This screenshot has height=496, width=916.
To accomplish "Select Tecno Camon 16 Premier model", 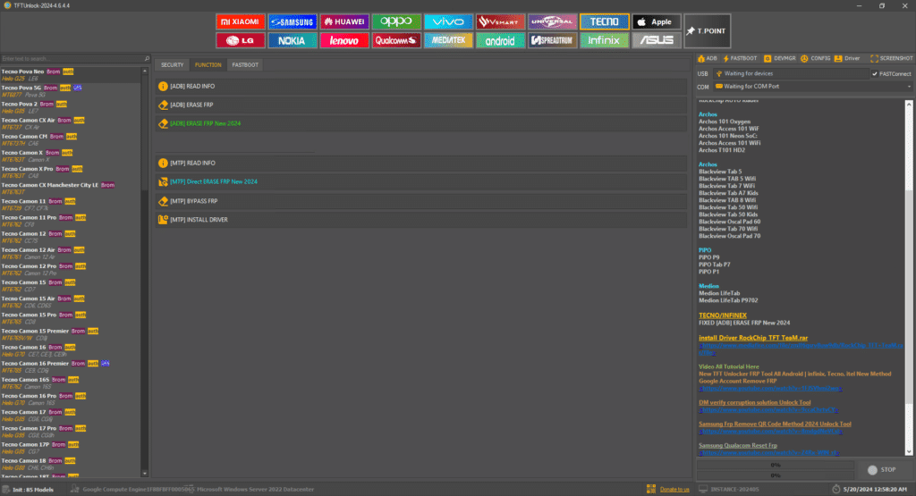I will pos(70,366).
